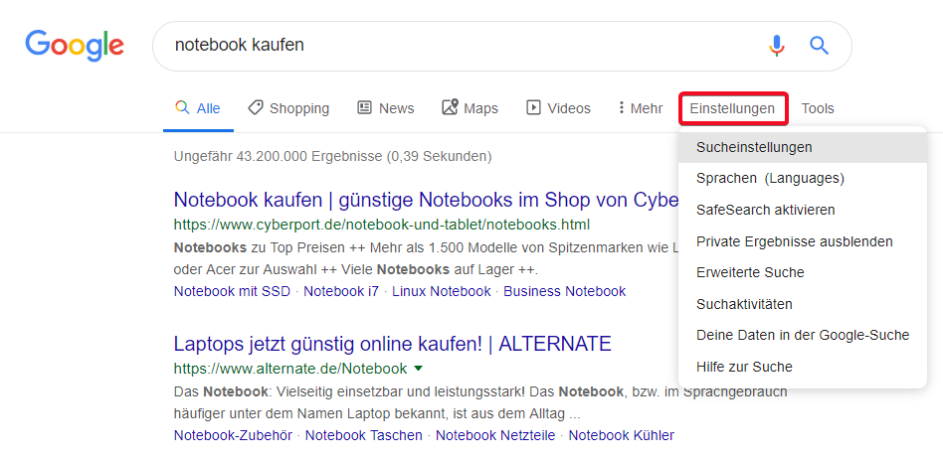Choose SafeSearch aktivieren
943x462 pixels.
click(x=803, y=211)
